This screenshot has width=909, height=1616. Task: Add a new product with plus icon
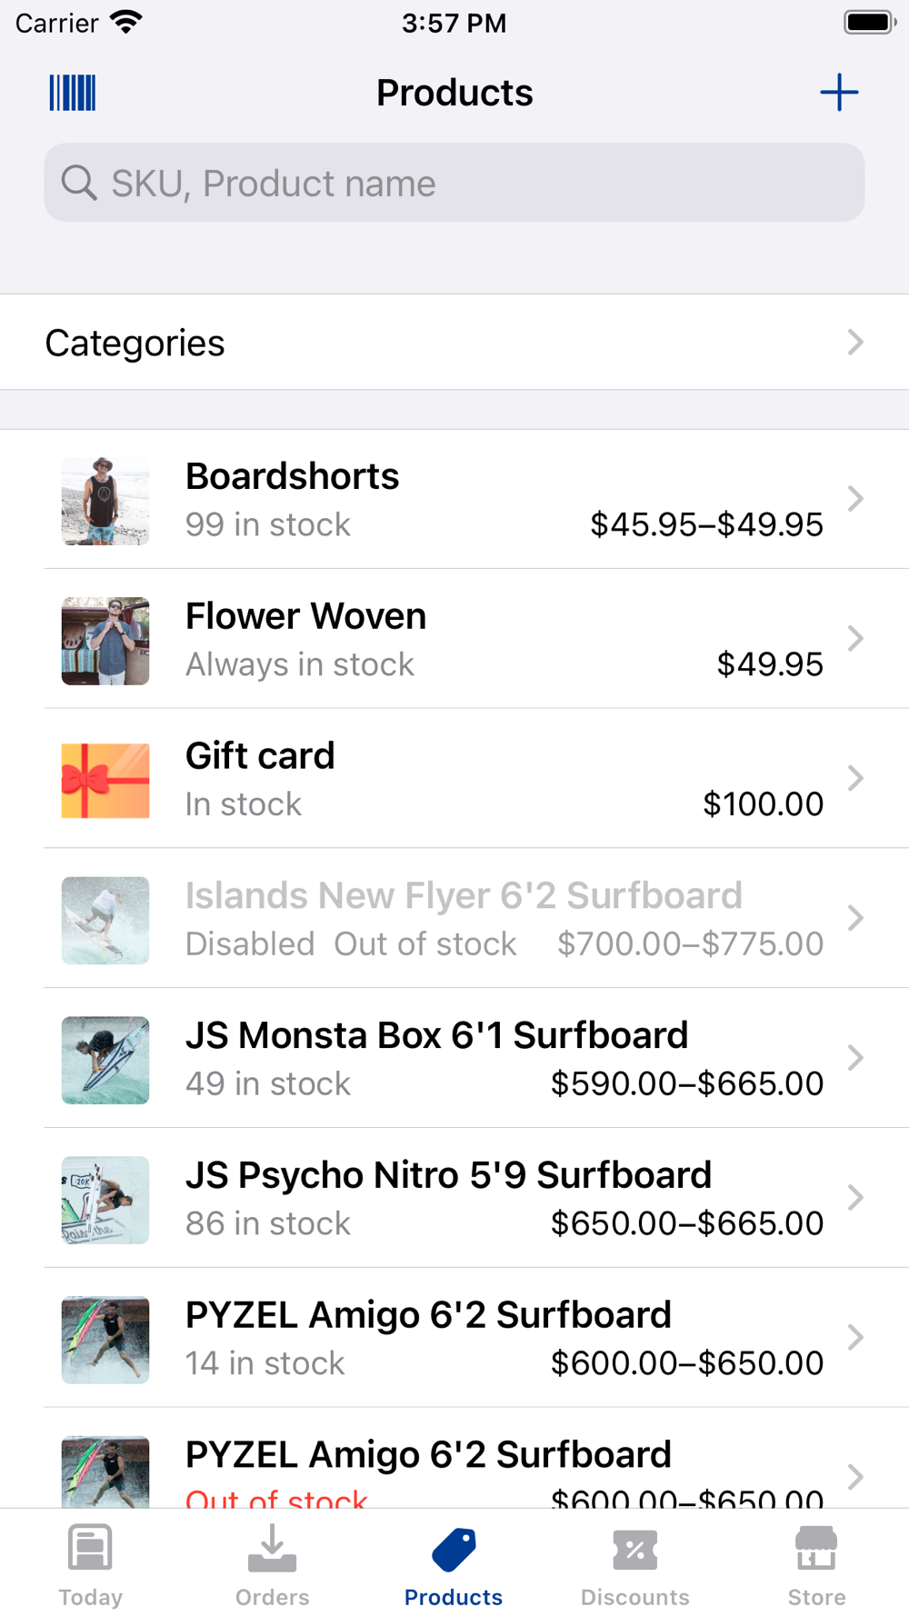(839, 93)
